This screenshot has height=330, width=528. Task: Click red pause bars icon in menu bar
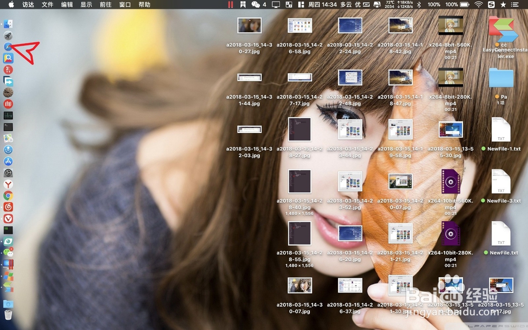(x=230, y=4)
